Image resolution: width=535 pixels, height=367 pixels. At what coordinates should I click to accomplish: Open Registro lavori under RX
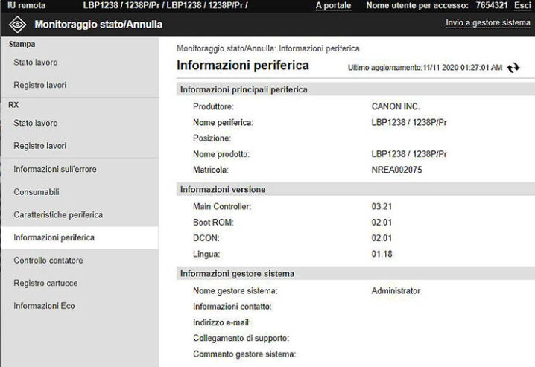(39, 146)
